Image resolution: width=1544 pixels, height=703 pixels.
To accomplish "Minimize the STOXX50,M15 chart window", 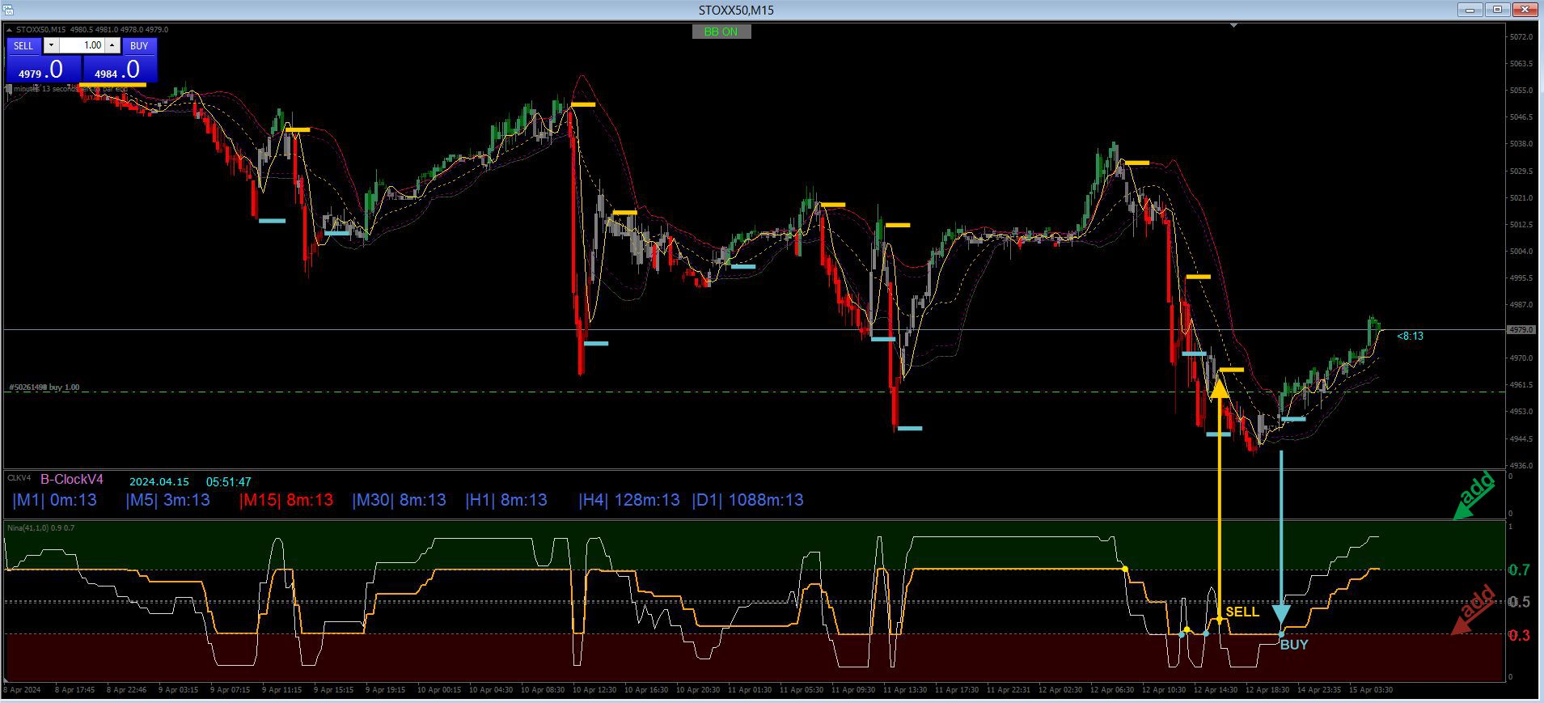I will pos(1470,10).
